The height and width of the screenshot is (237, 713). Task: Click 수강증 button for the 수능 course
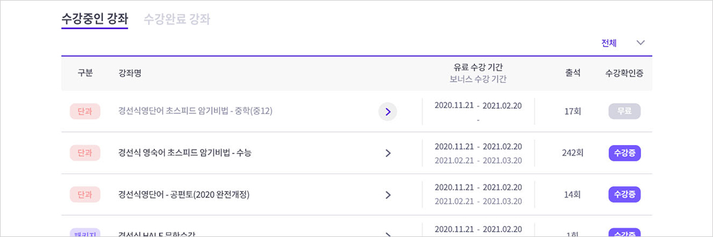click(624, 153)
